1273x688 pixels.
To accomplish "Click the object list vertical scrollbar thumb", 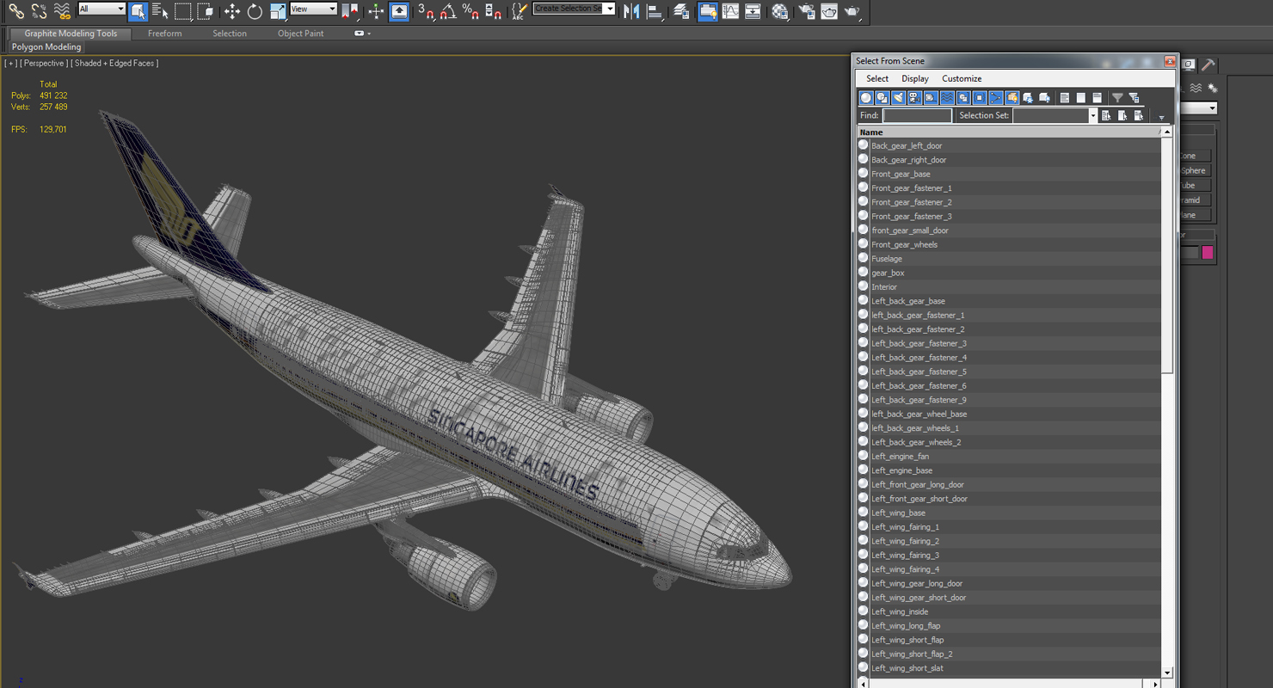I will [1166, 255].
